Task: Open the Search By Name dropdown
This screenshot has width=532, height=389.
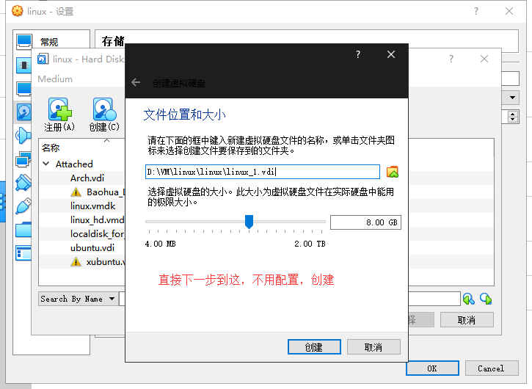Action: [78, 299]
